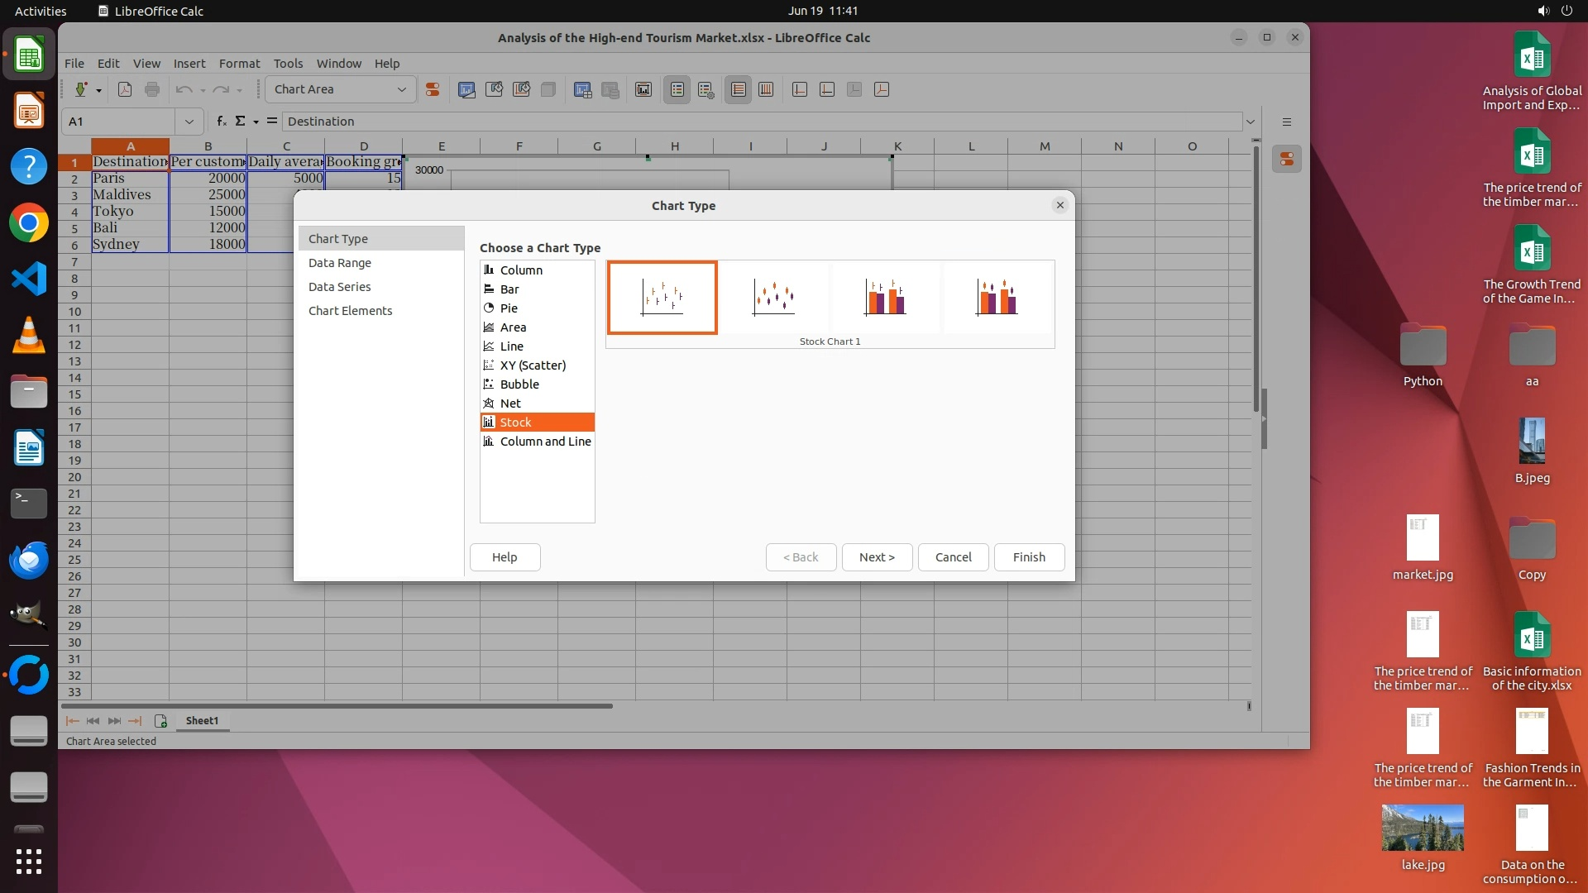Click the Export as PDF toolbar icon
Screen dimensions: 1588x893
125,89
